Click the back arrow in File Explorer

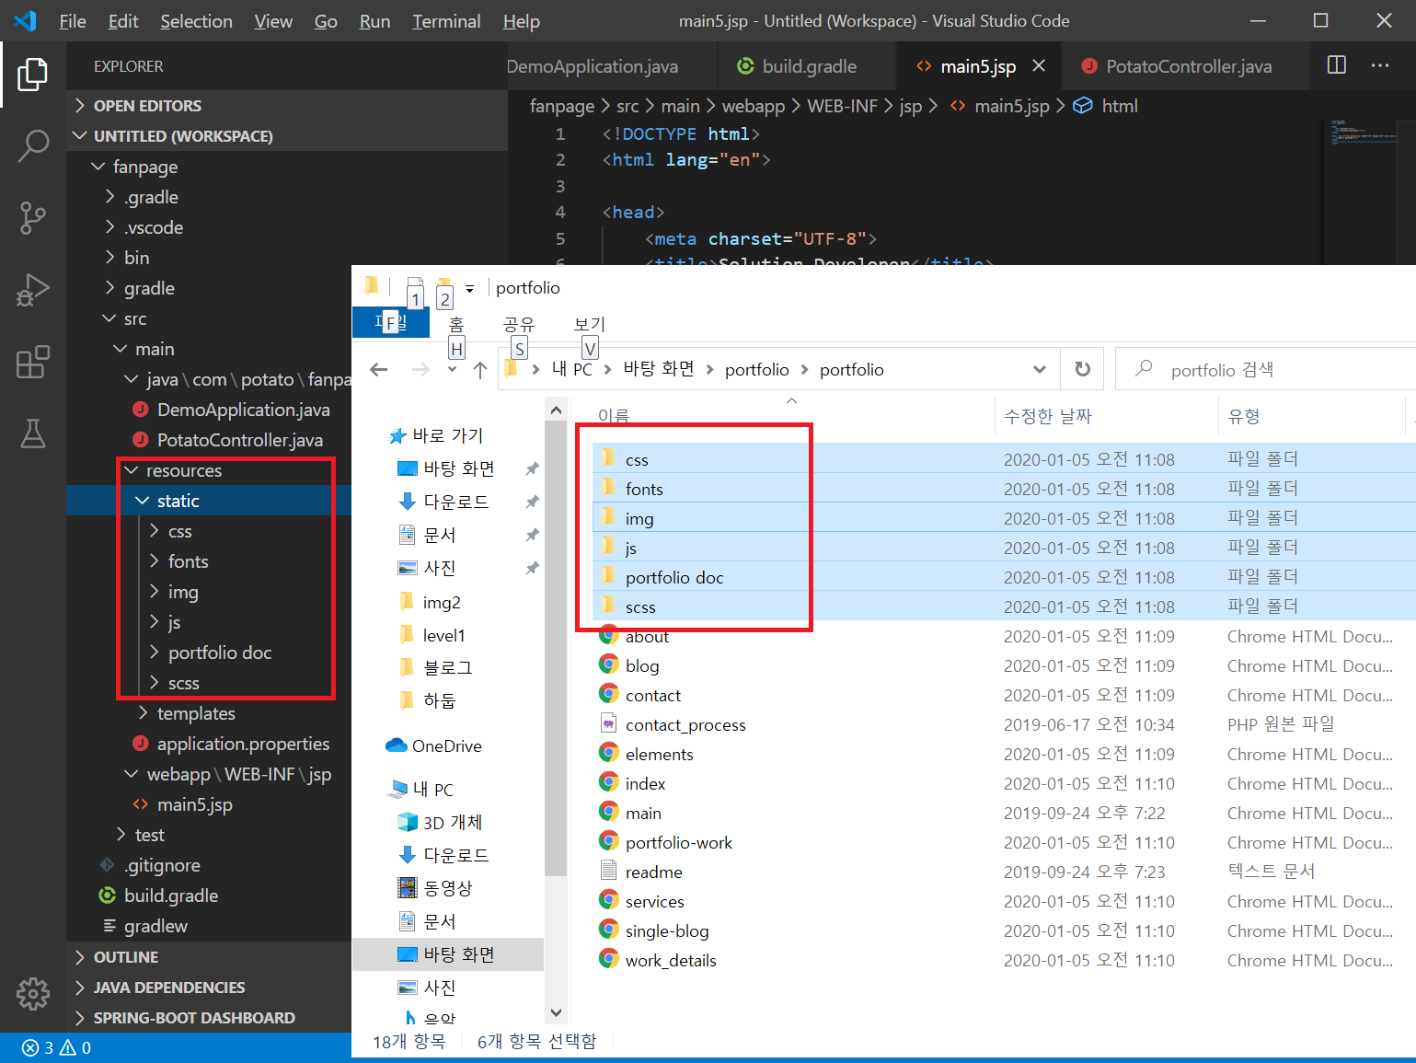tap(378, 369)
